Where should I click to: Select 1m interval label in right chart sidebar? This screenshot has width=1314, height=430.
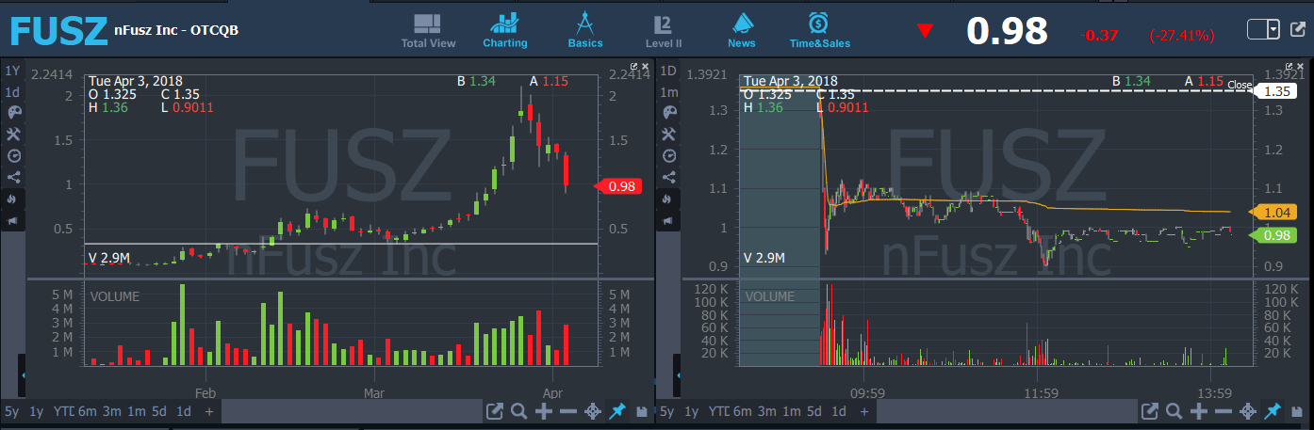[x=669, y=92]
